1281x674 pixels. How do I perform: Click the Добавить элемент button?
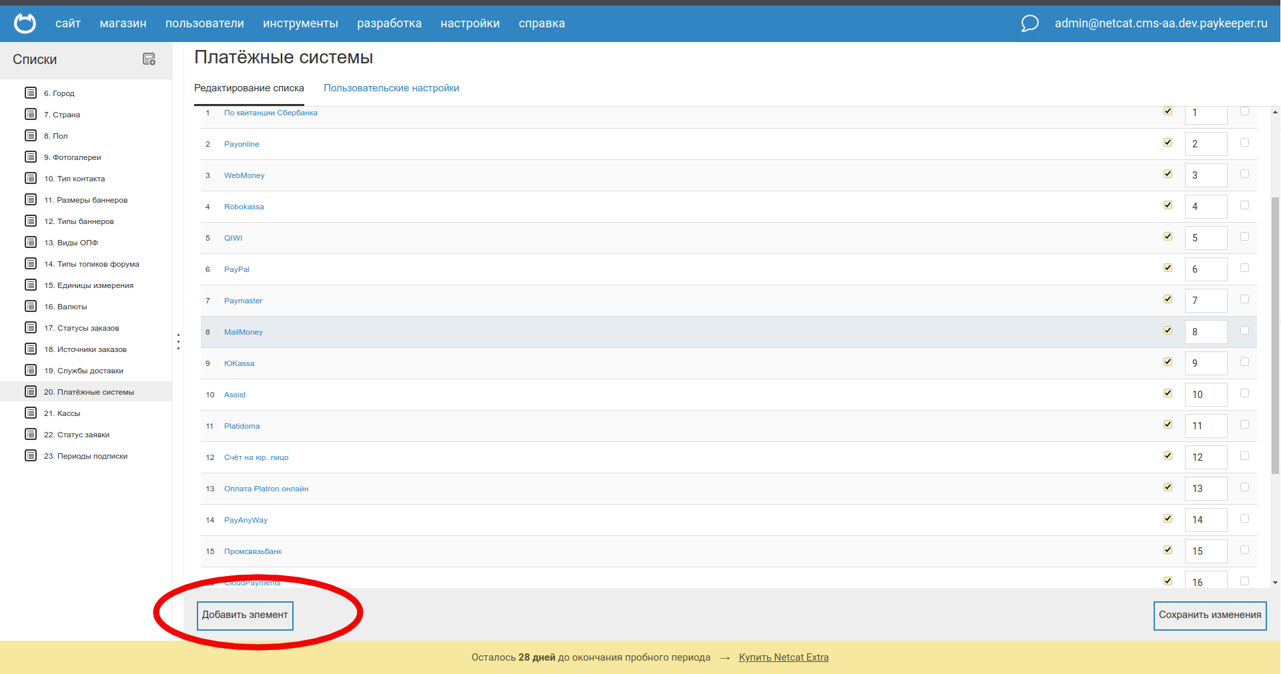[x=245, y=615]
